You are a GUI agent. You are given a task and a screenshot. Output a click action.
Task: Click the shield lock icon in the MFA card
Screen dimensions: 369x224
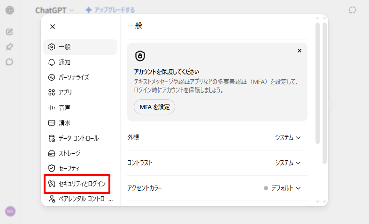(140, 56)
